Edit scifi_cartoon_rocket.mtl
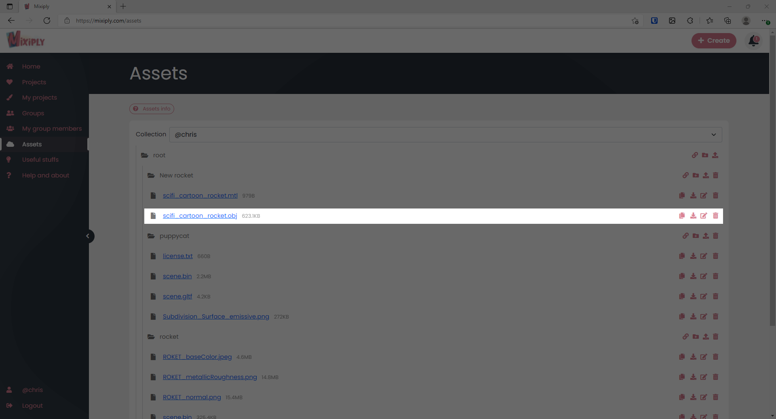The width and height of the screenshot is (776, 419). click(704, 196)
